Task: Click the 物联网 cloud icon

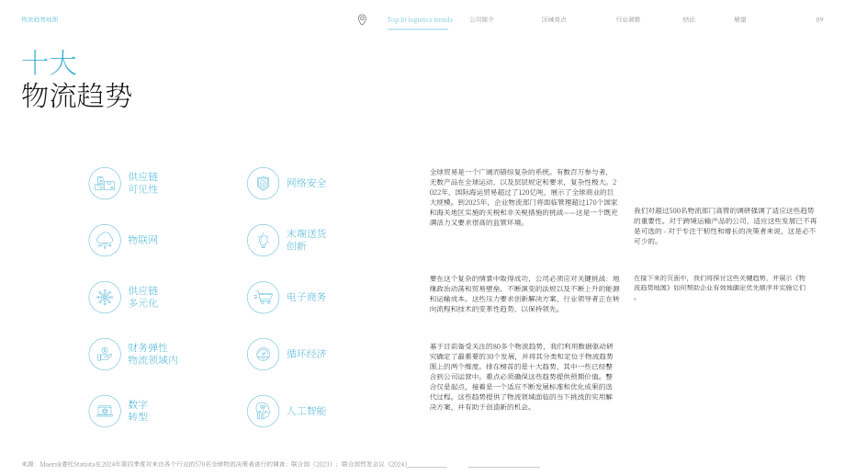Action: pos(105,240)
